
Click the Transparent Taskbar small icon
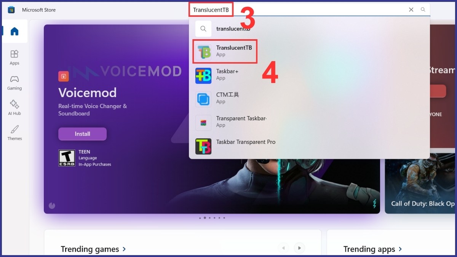pos(203,123)
